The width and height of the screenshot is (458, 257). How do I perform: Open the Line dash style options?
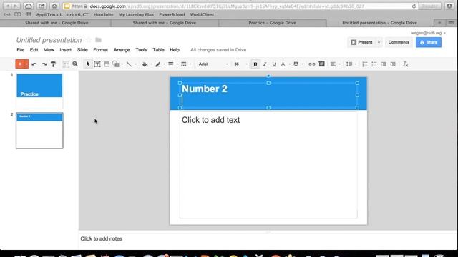(x=184, y=64)
